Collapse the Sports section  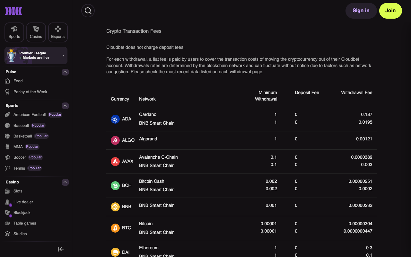(x=65, y=106)
